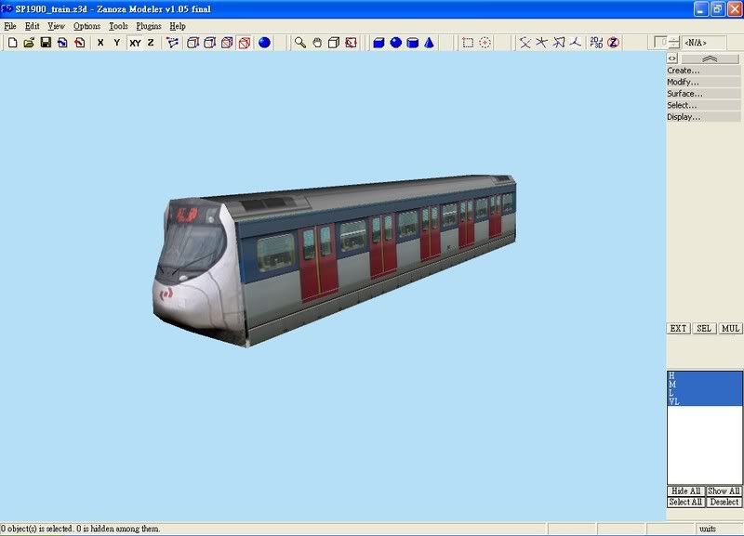Viewport: 744px width, 536px height.
Task: Open the Options menu
Action: (x=86, y=26)
